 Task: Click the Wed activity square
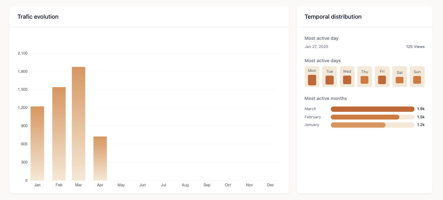(x=347, y=80)
